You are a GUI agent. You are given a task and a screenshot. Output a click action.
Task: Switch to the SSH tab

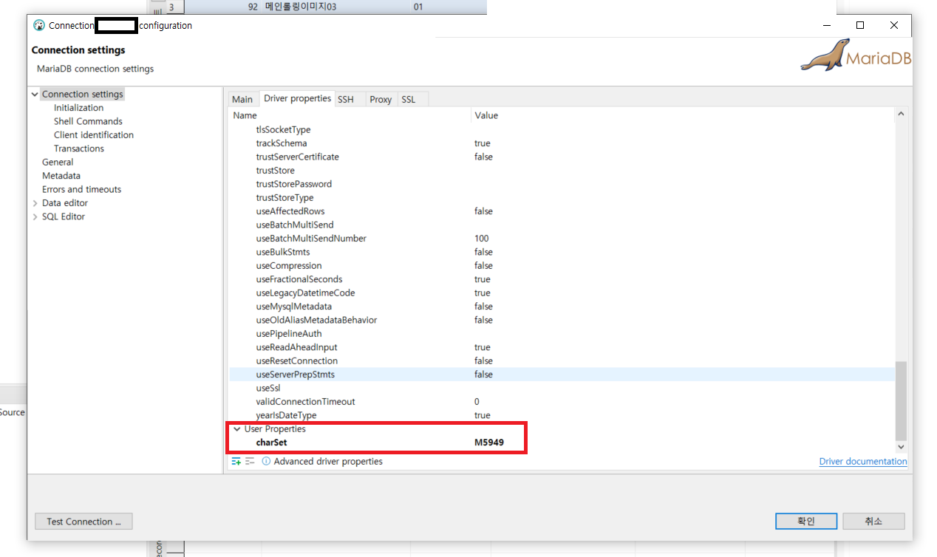tap(347, 98)
